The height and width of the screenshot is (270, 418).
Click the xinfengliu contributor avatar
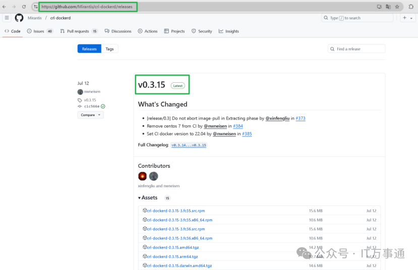click(x=142, y=176)
